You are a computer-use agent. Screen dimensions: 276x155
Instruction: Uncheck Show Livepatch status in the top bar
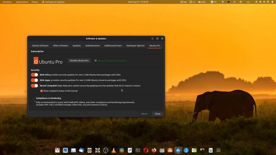coord(41,91)
